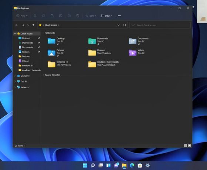The height and width of the screenshot is (170, 207).
Task: Click File Explorer icon on taskbar
Action: [124, 166]
